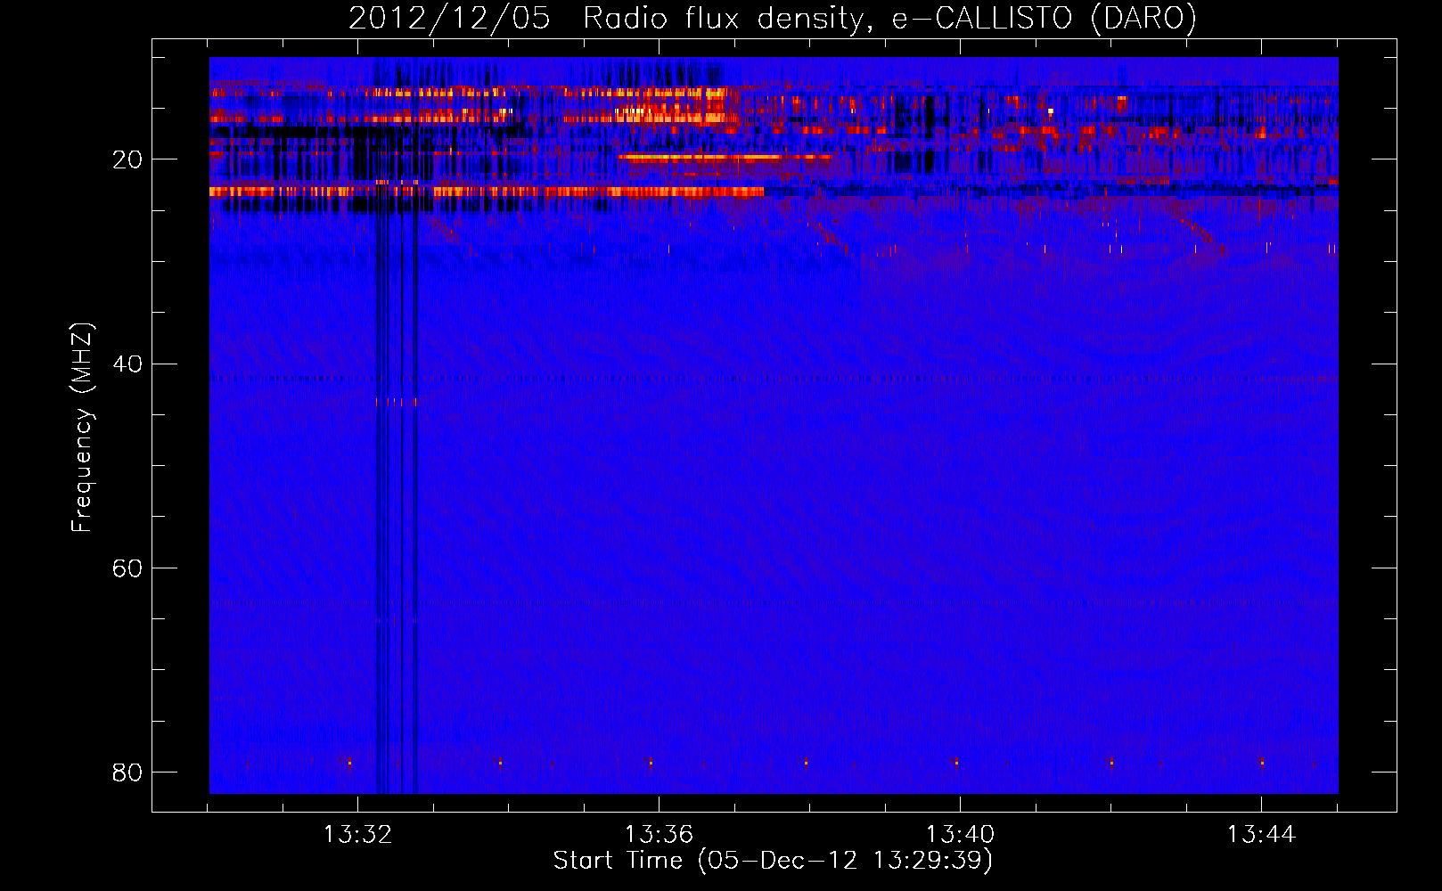Click the 60 MHz frequency tick label
This screenshot has height=891, width=1442.
[127, 568]
